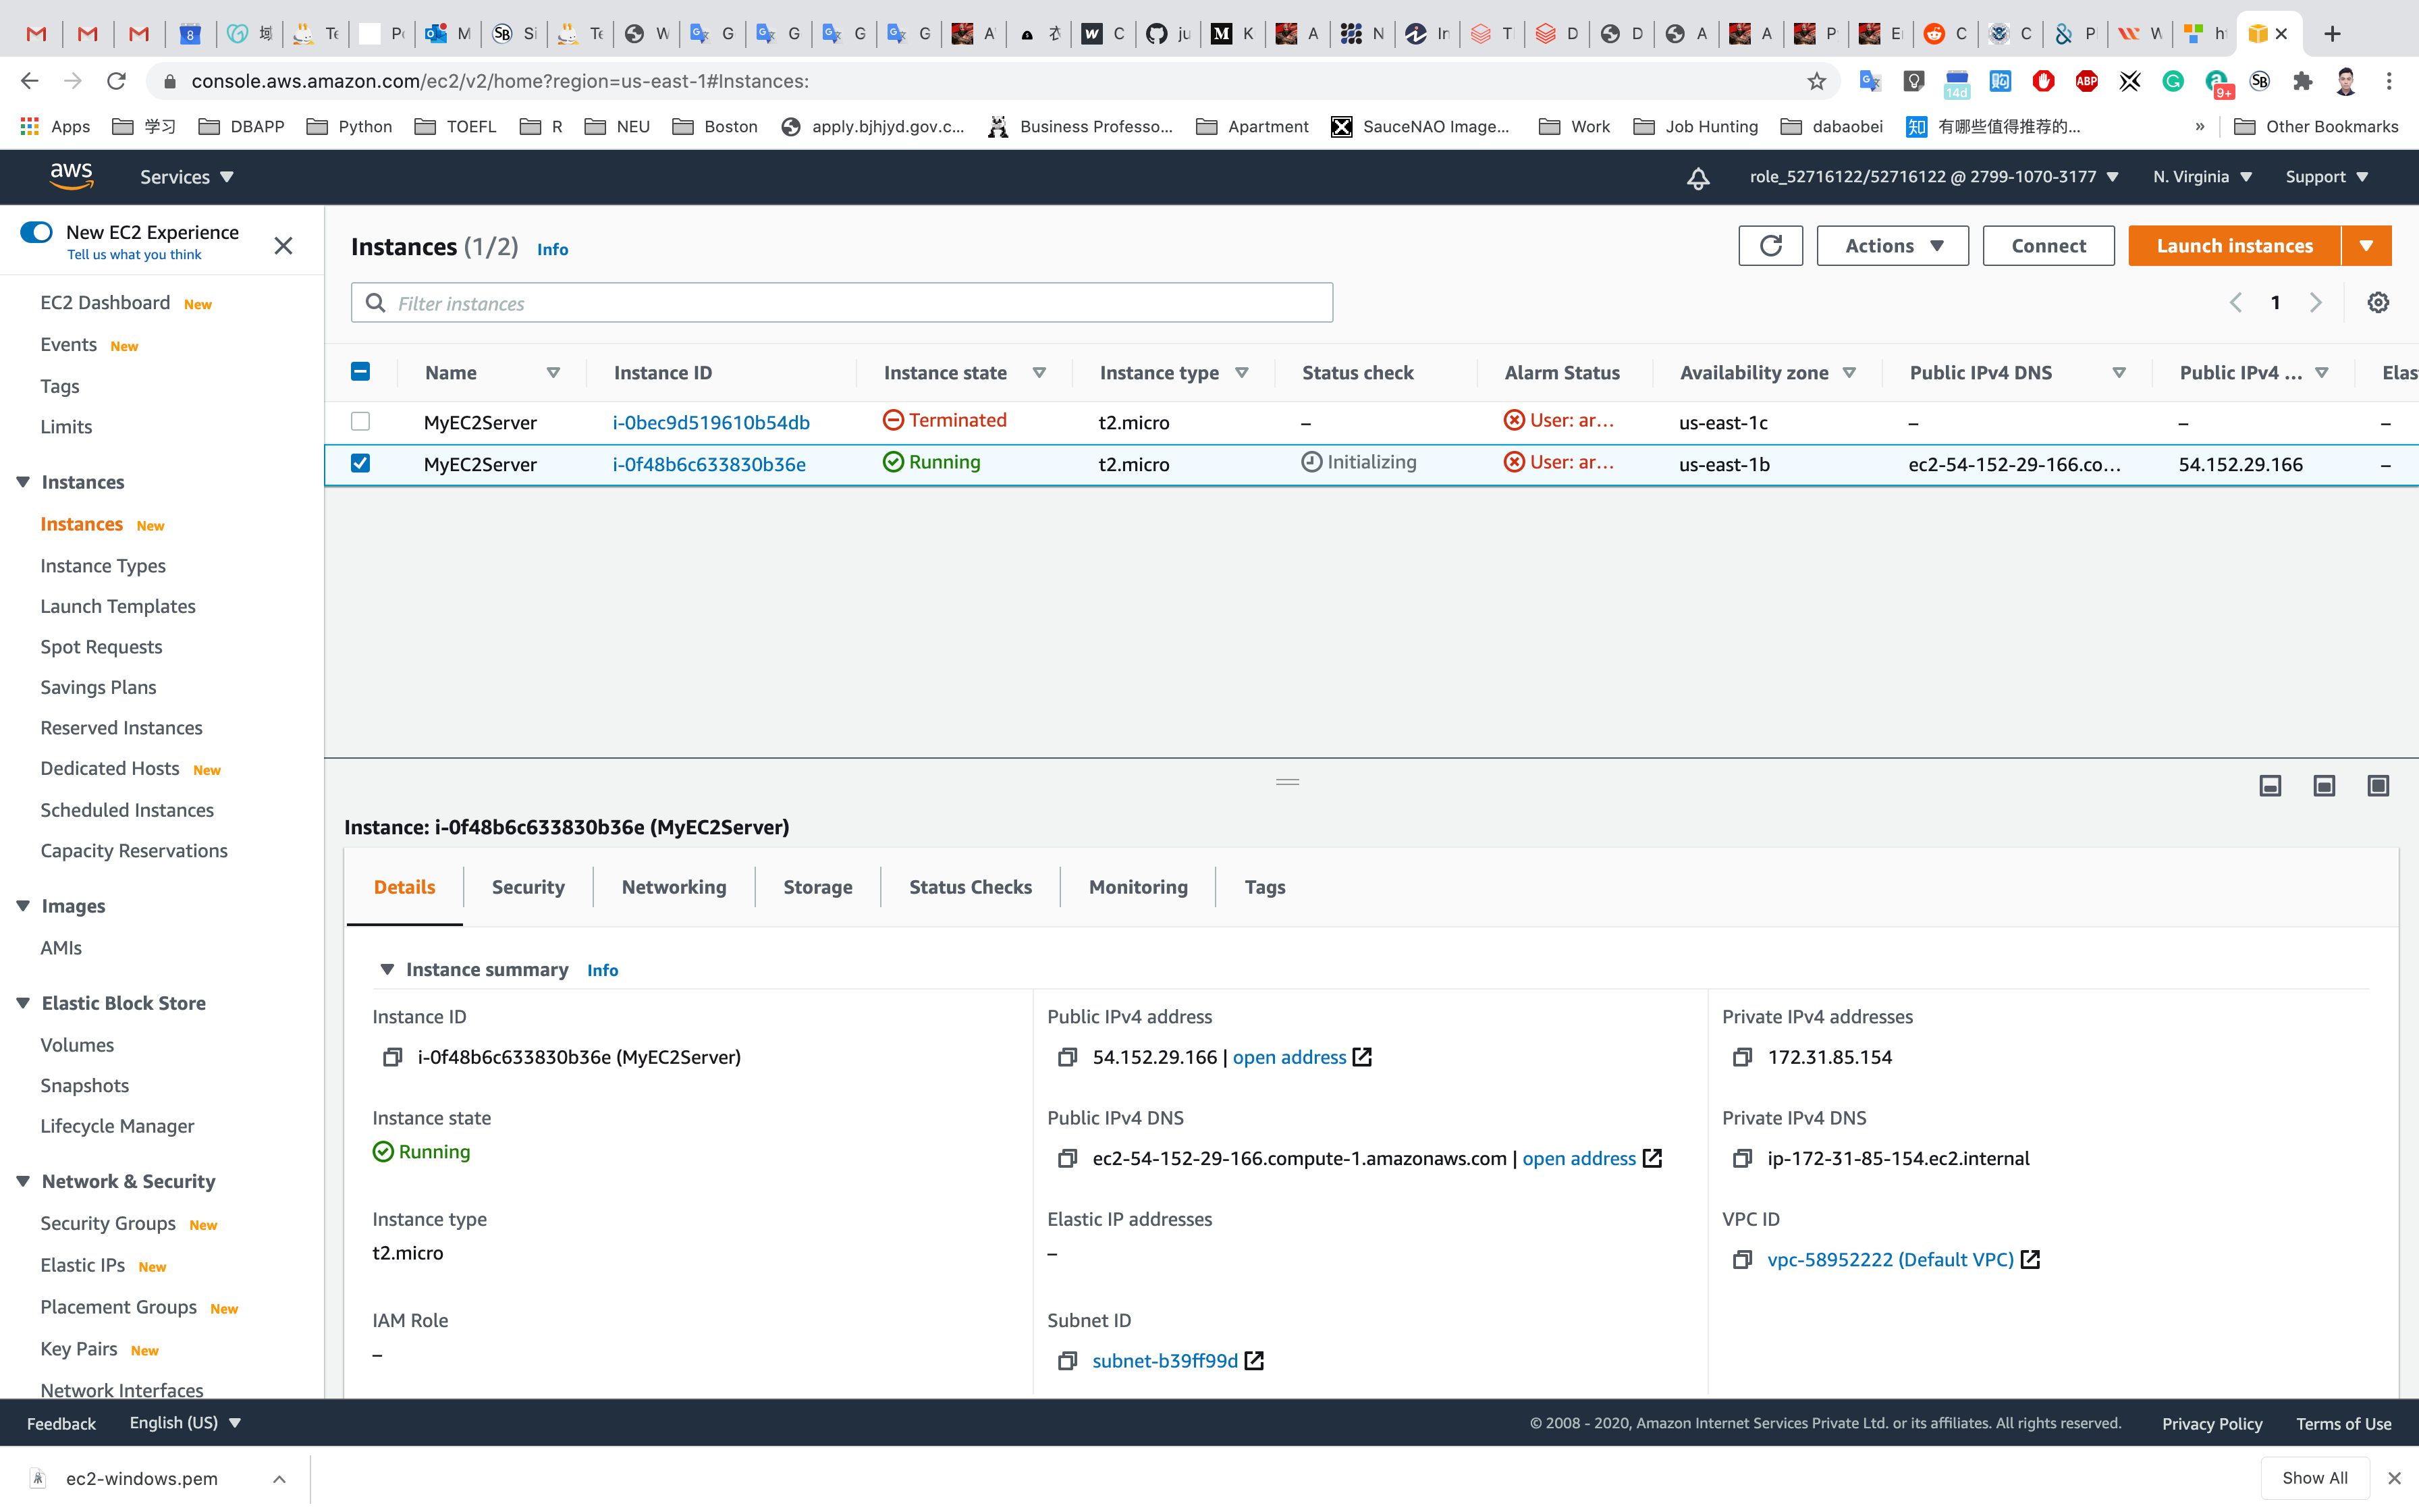This screenshot has height=1512, width=2419.
Task: Click the Connect button
Action: [2047, 246]
